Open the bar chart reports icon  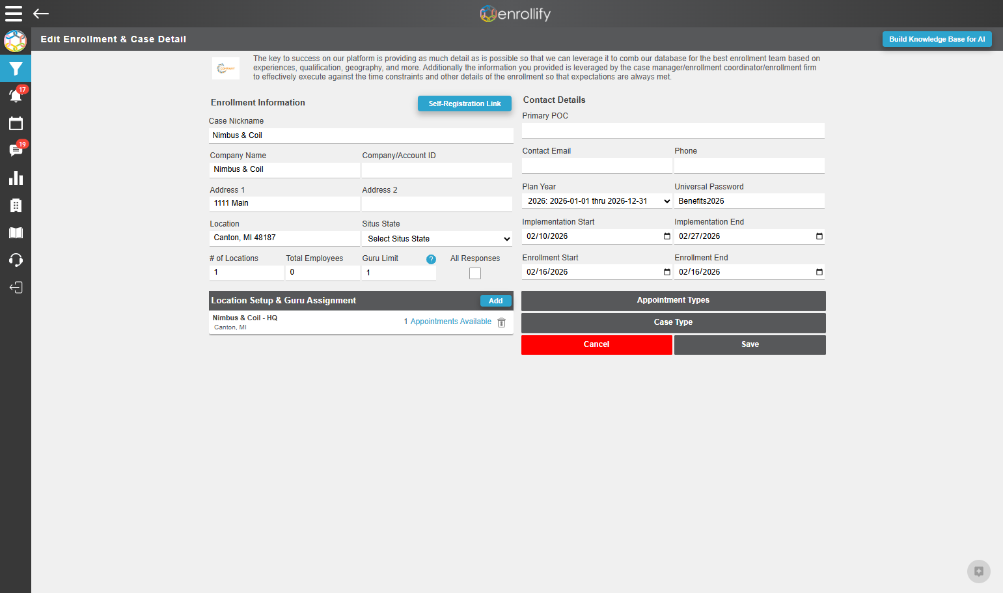[x=16, y=178]
